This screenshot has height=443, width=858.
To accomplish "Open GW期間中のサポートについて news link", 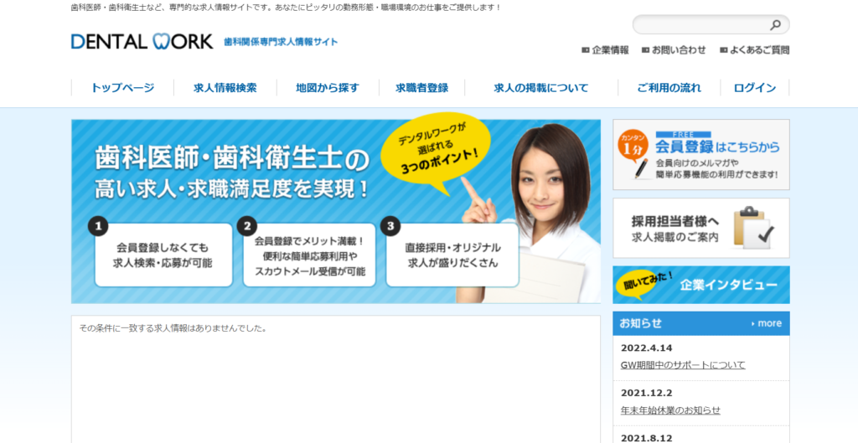I will pyautogui.click(x=682, y=365).
